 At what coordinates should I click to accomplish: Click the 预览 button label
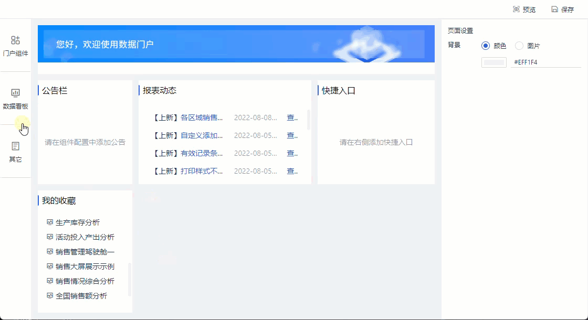[x=529, y=10]
